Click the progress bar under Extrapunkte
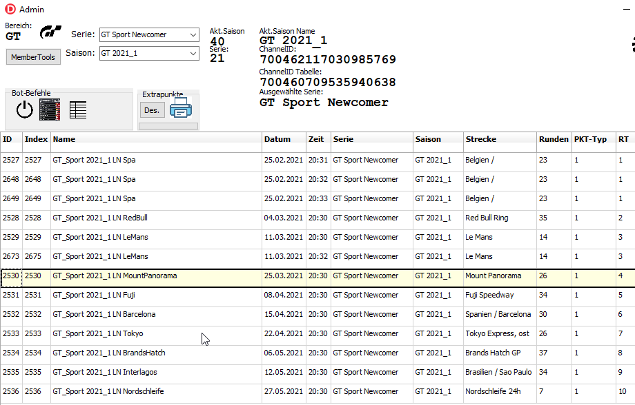The image size is (635, 405). coord(168,126)
